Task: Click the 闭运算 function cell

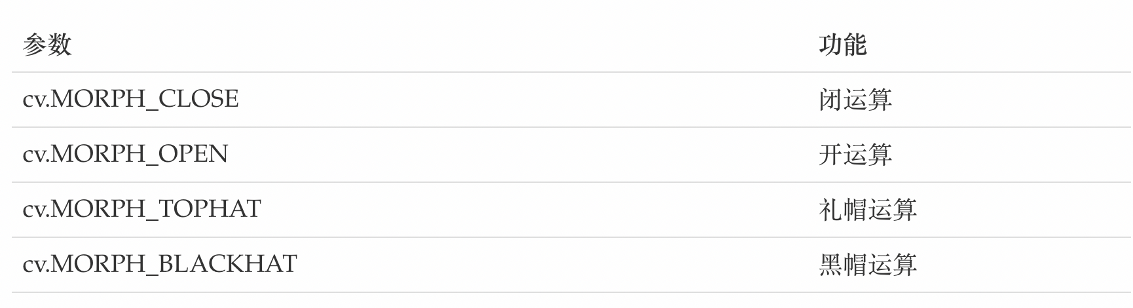Action: point(855,100)
